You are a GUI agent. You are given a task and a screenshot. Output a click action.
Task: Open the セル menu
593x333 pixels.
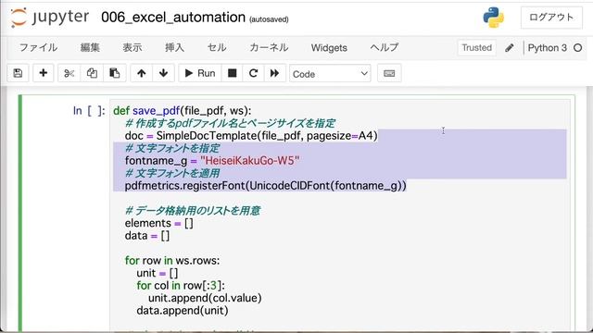[x=217, y=47]
